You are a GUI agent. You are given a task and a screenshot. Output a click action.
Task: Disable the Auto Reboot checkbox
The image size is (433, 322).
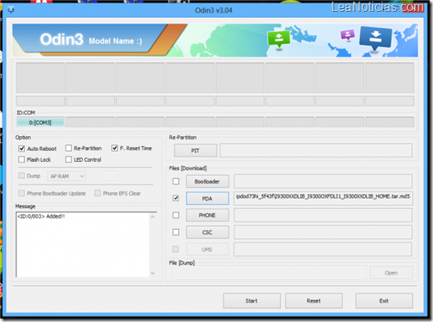click(x=22, y=148)
